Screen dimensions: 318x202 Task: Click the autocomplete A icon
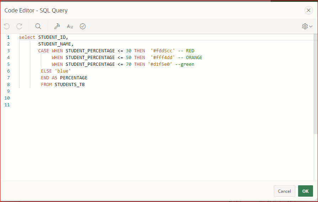(x=70, y=26)
